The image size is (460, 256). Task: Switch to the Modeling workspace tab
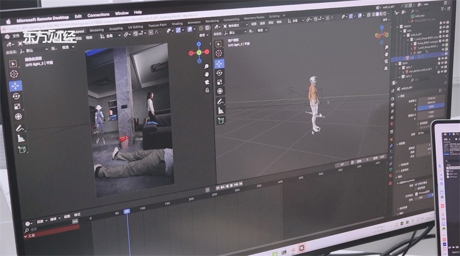(96, 30)
